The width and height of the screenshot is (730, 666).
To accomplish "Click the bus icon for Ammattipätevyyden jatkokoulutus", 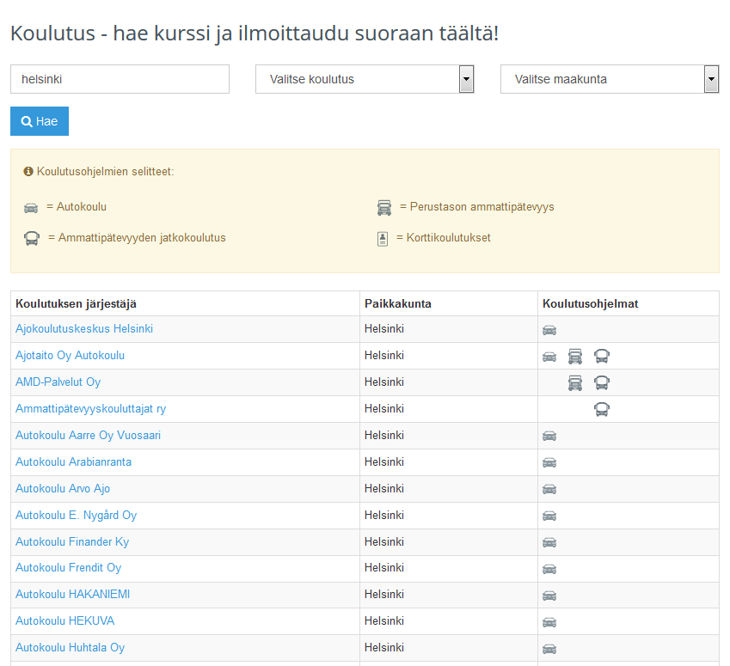I will [x=32, y=238].
